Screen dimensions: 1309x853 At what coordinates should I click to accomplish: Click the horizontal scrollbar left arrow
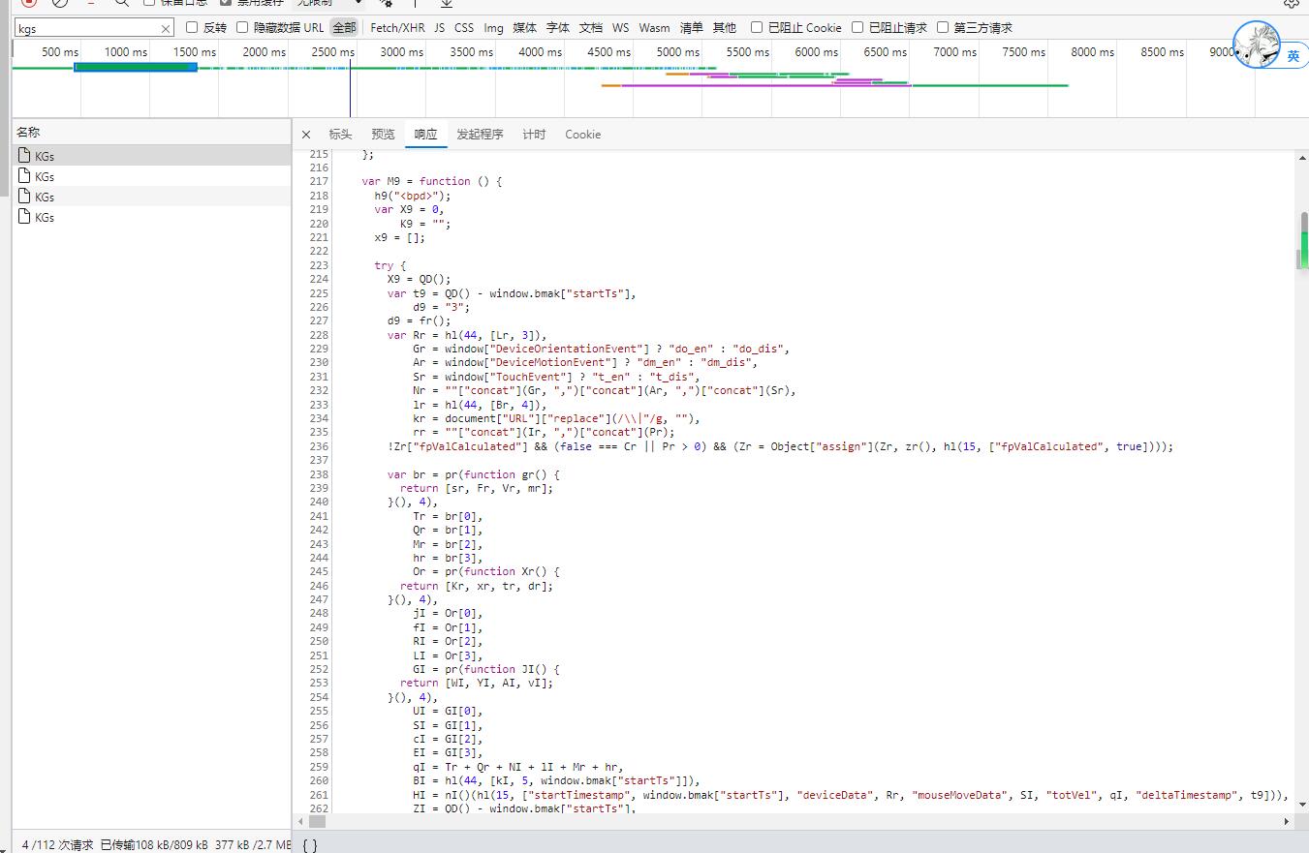tap(300, 821)
